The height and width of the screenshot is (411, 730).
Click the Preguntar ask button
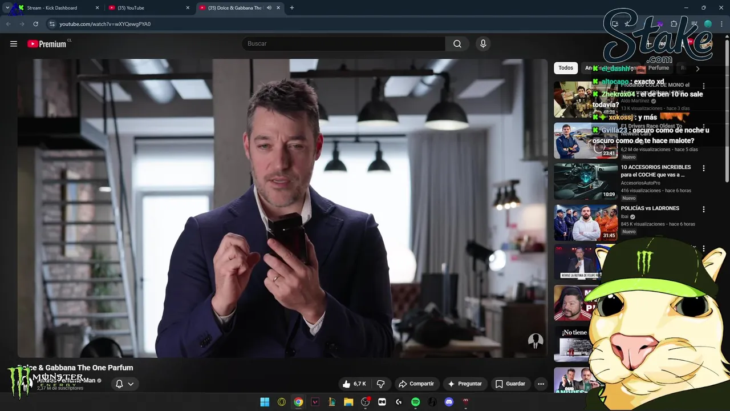465,384
